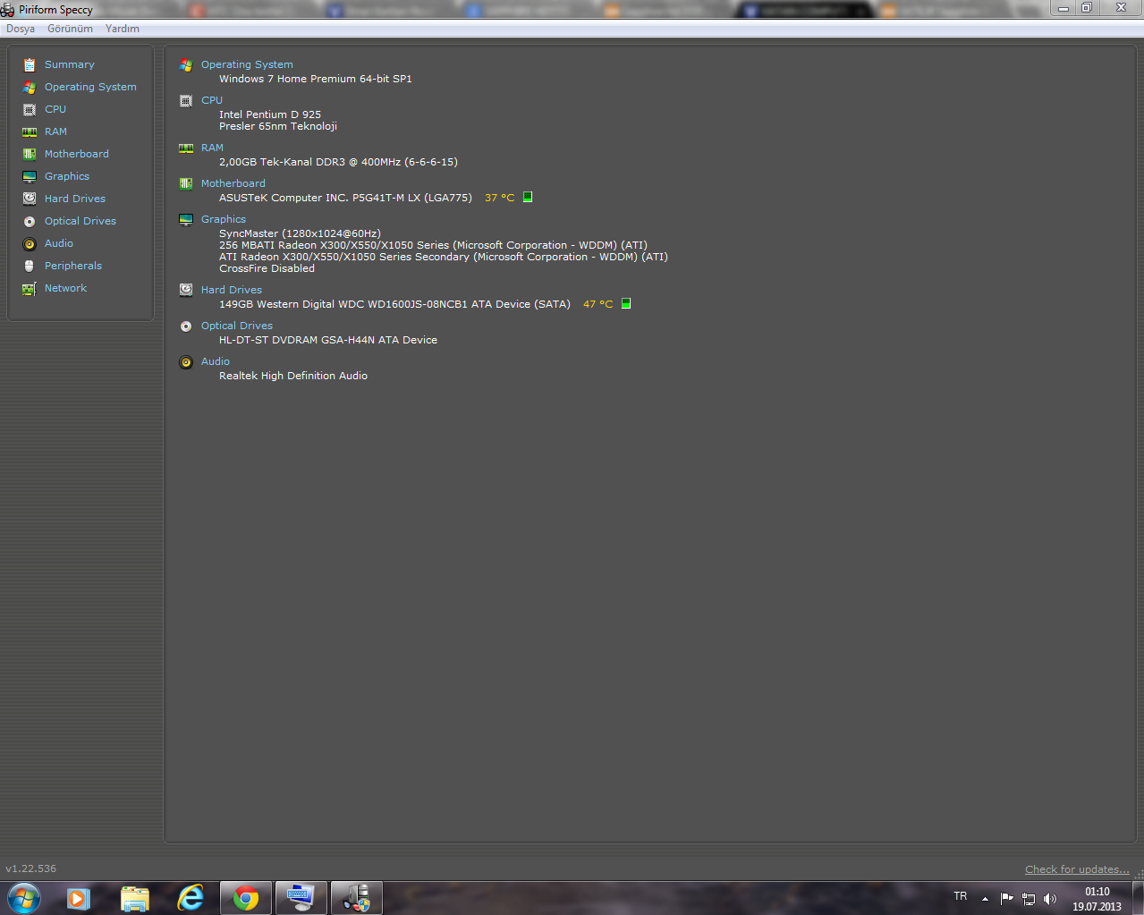Open the Dosya menu
Screen dimensions: 1144x915
(x=21, y=29)
